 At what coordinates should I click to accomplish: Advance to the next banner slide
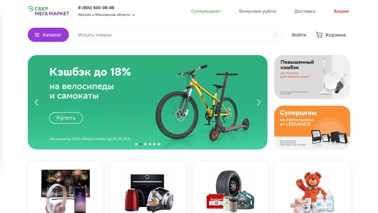[259, 102]
